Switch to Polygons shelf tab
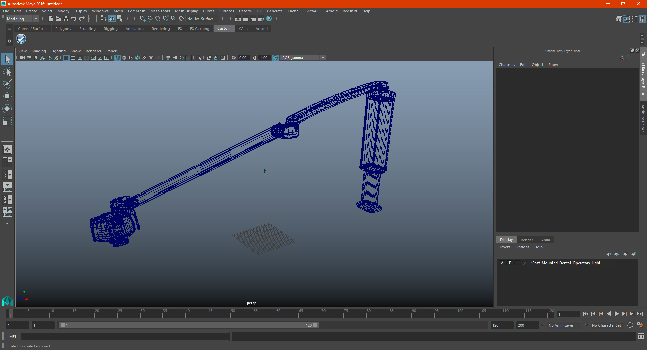 coord(63,29)
